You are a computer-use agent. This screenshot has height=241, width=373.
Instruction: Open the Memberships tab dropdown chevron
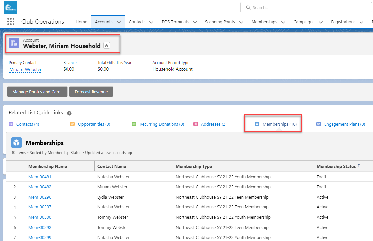(x=283, y=22)
